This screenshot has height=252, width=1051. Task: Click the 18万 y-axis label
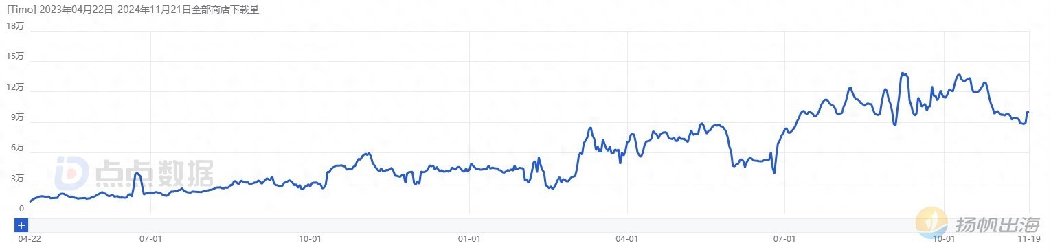click(16, 26)
